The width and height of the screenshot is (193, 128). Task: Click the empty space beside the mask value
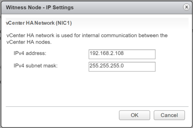tap(139, 67)
